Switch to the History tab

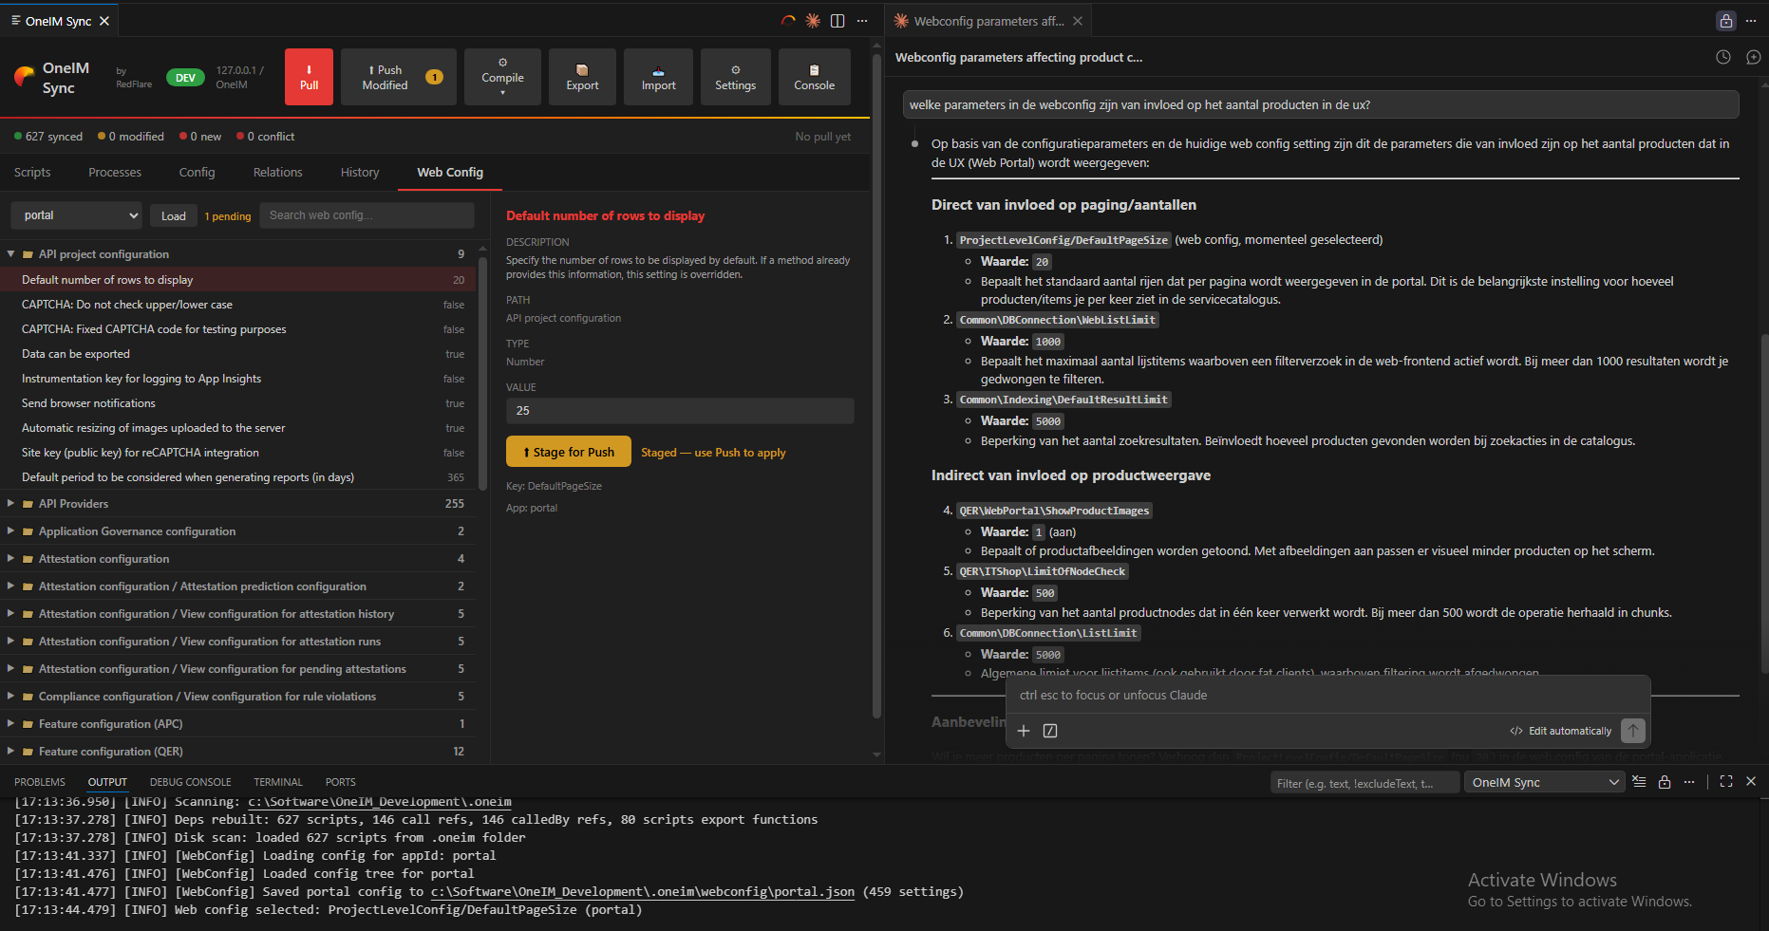click(360, 173)
